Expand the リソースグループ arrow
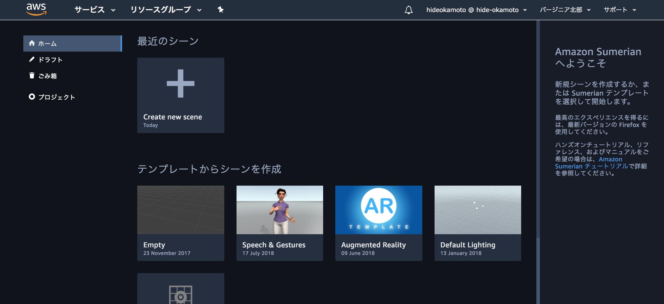The image size is (664, 304). pyautogui.click(x=199, y=10)
